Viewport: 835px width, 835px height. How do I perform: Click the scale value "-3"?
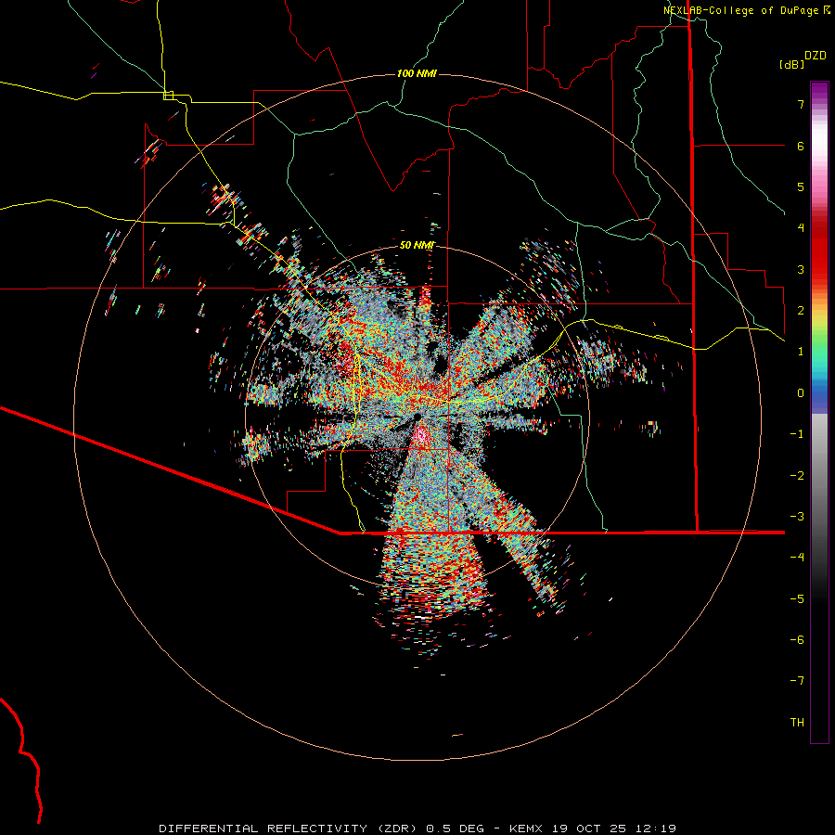pos(797,516)
